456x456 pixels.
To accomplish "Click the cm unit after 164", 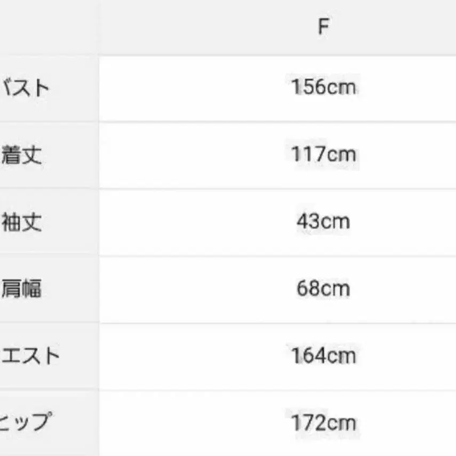I will tap(341, 355).
